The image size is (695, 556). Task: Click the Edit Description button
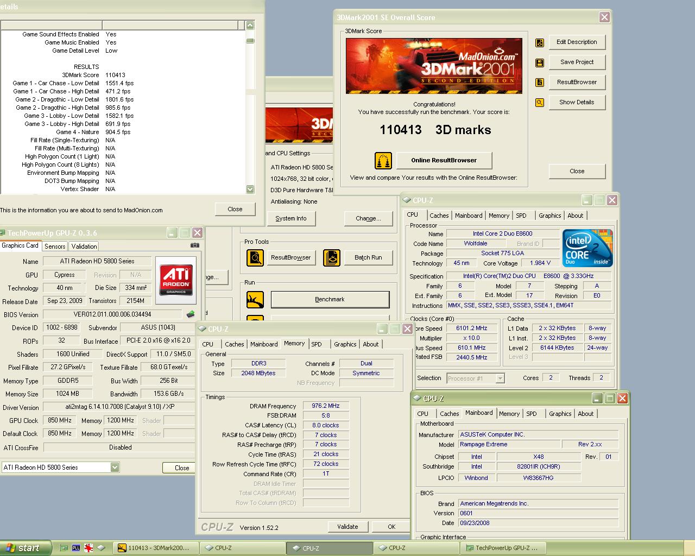click(x=577, y=42)
